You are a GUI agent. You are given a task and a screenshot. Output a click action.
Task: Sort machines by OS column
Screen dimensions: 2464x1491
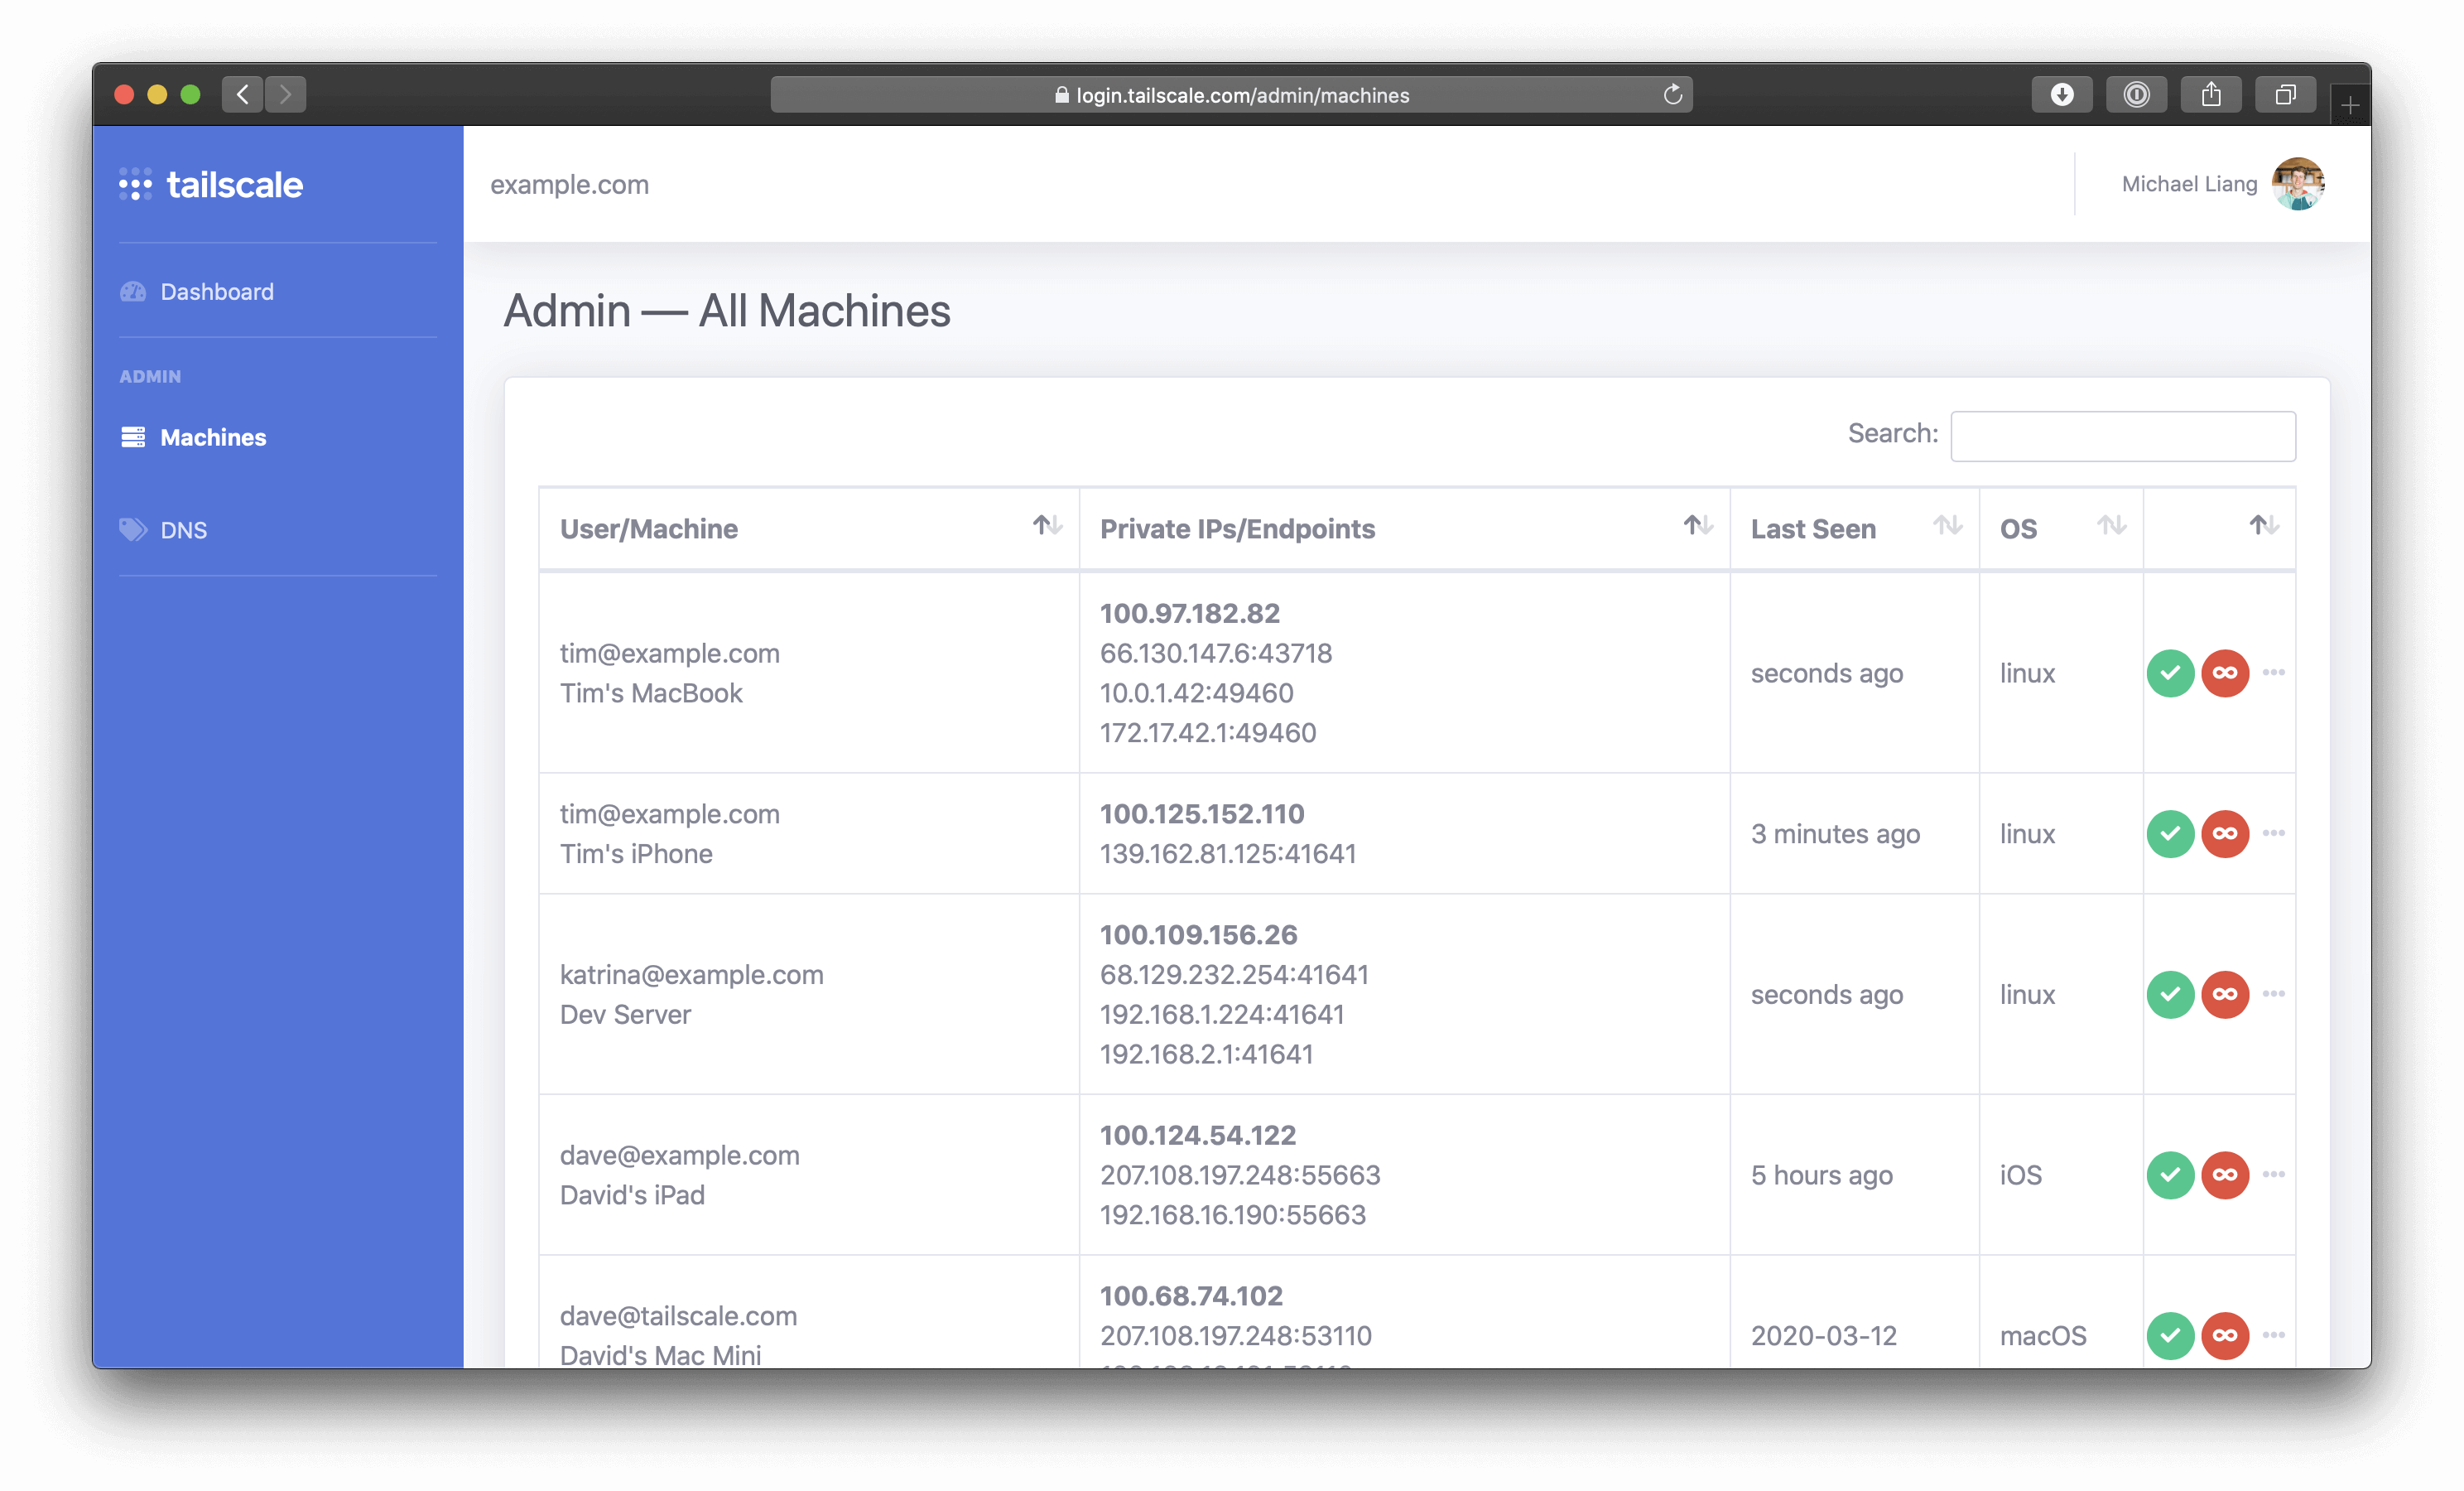pos(2111,525)
